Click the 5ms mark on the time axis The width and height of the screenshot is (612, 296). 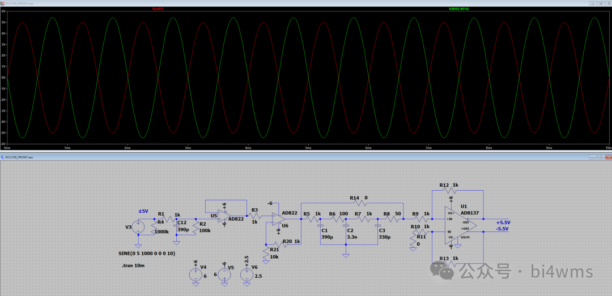point(308,148)
